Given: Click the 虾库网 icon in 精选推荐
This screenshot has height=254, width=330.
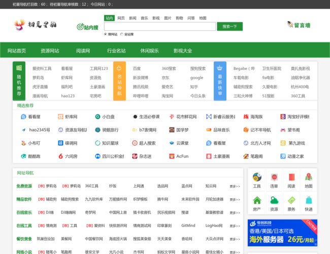Looking at the screenshot, I should (x=60, y=117).
